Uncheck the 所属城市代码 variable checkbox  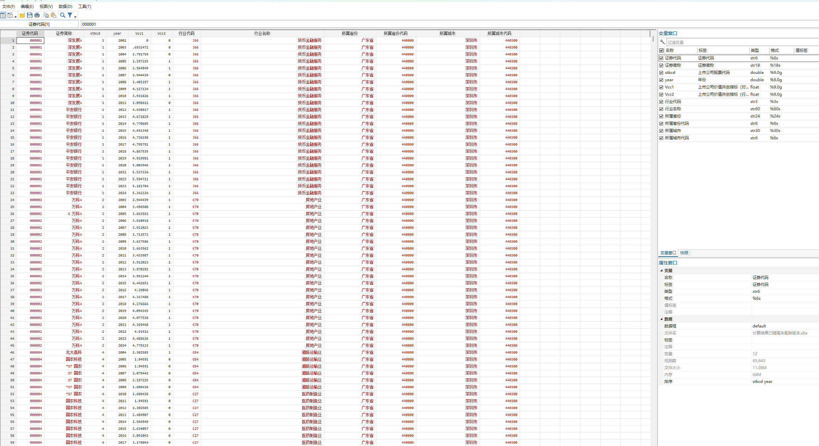point(661,138)
